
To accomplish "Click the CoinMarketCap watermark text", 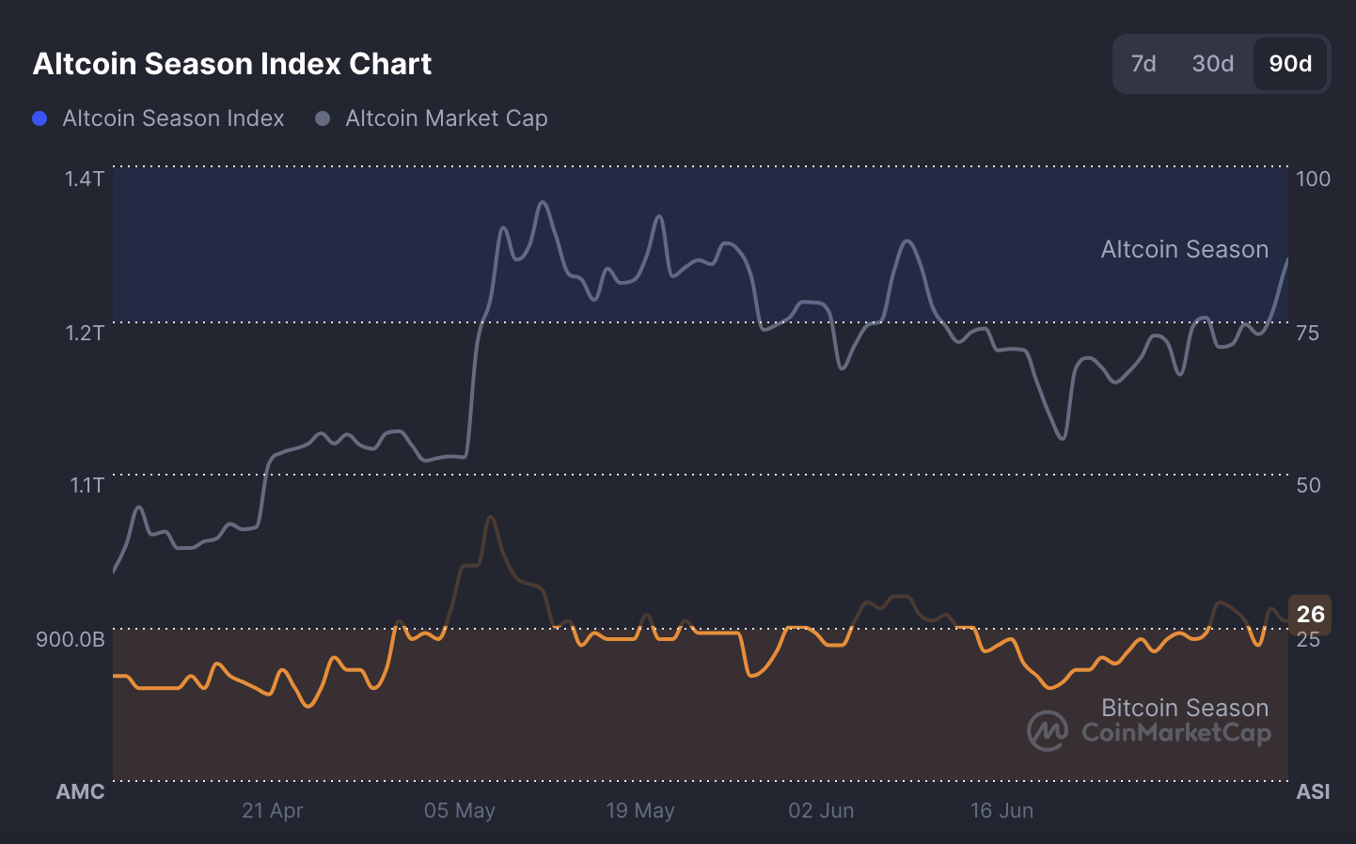I will click(1176, 732).
